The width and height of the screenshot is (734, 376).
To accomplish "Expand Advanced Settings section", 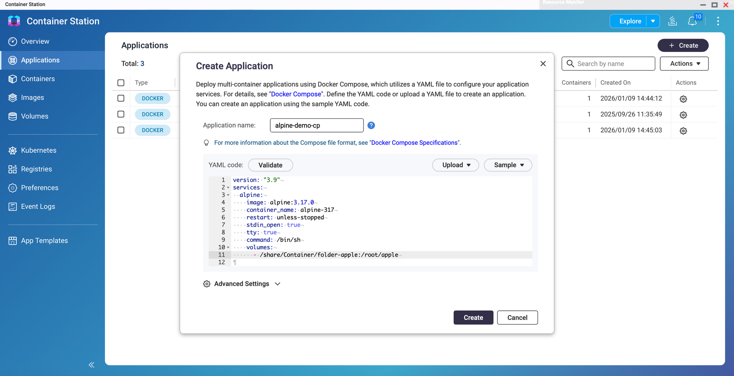I will click(242, 284).
